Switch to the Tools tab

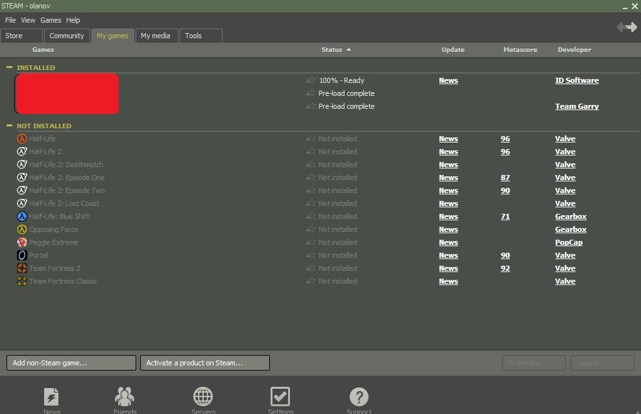pyautogui.click(x=200, y=36)
